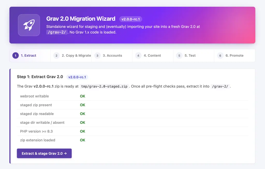Click the step 3 number circle
The width and height of the screenshot is (265, 169).
pos(97,55)
